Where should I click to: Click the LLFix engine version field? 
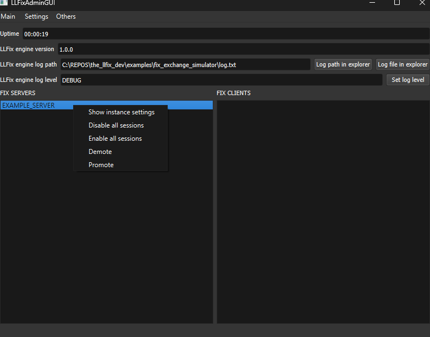click(x=242, y=49)
